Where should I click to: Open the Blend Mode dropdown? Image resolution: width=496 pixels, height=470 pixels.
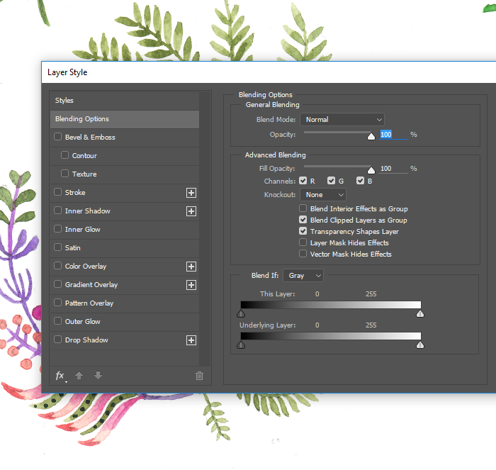click(x=342, y=120)
